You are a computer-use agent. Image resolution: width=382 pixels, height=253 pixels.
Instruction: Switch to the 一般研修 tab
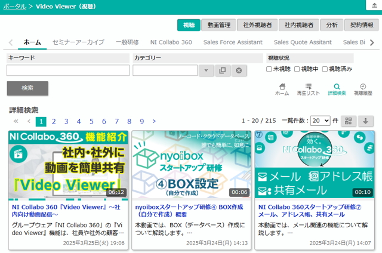click(127, 42)
